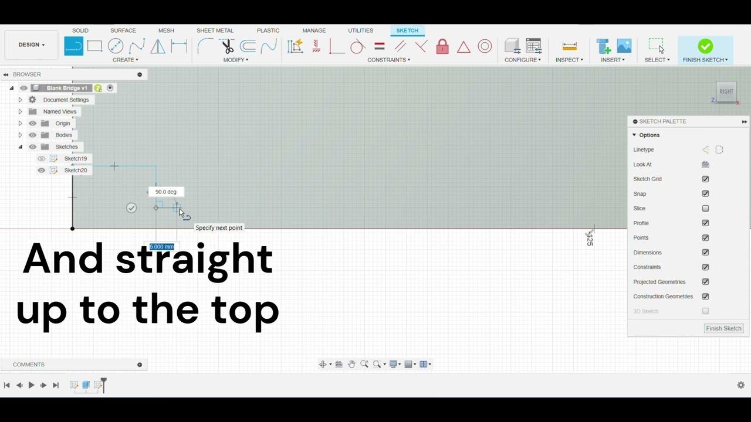Click the Midpoint triangle constraint icon

(464, 46)
